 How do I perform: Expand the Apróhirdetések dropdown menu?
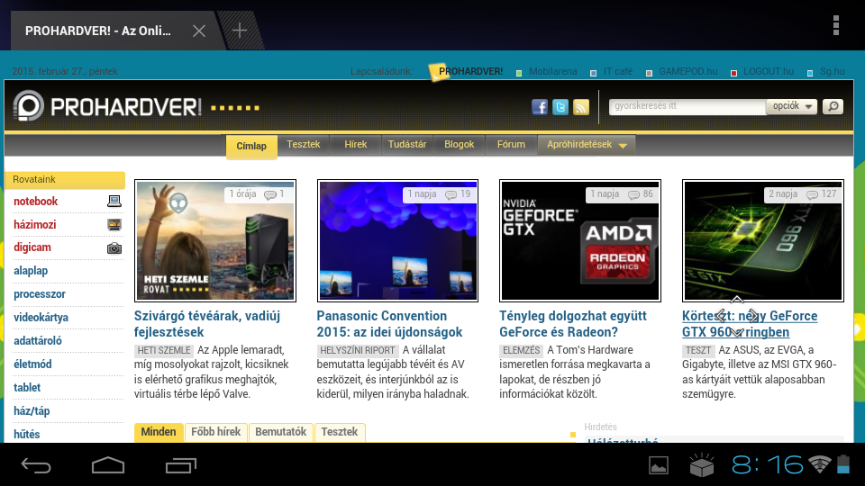[587, 144]
